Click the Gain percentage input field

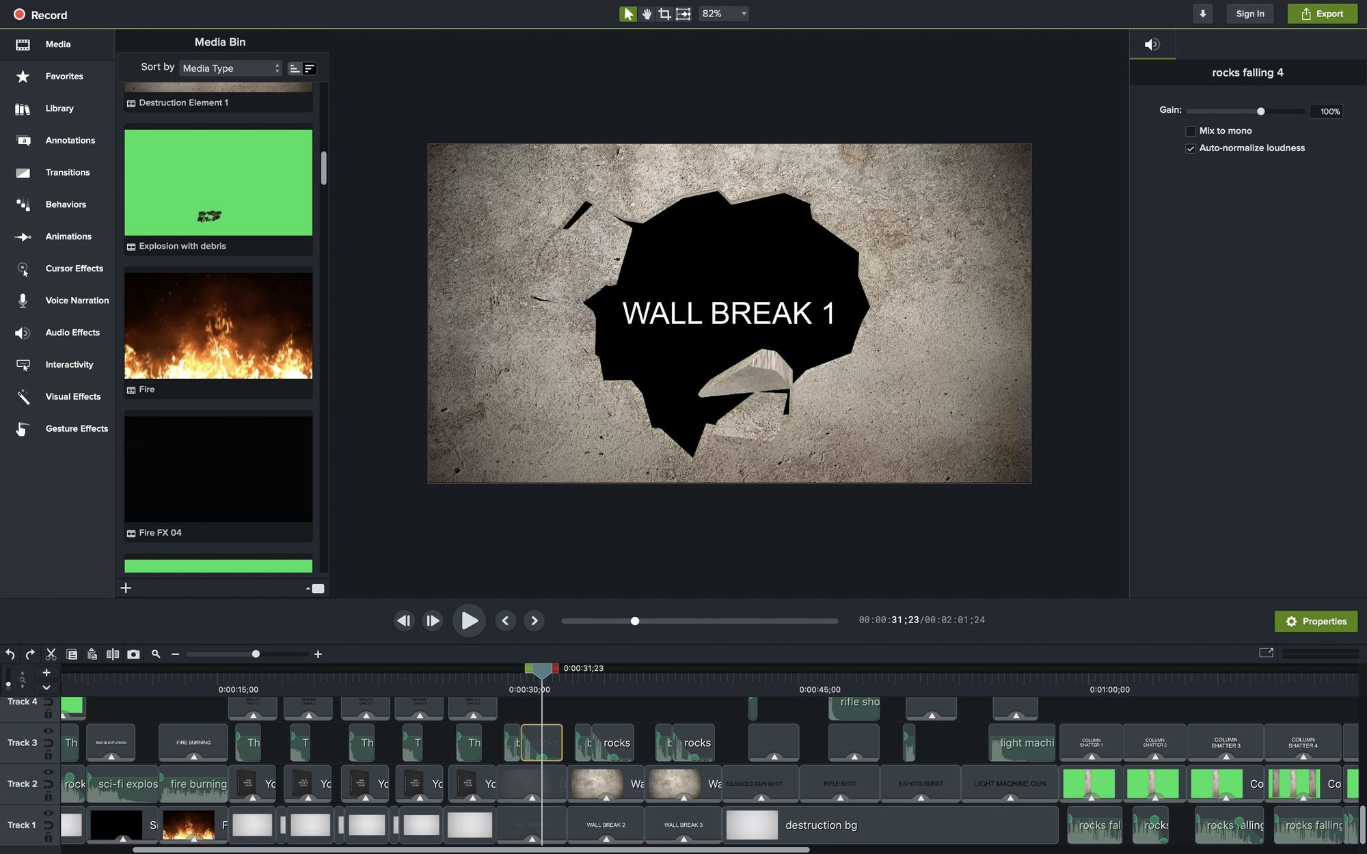click(x=1326, y=111)
